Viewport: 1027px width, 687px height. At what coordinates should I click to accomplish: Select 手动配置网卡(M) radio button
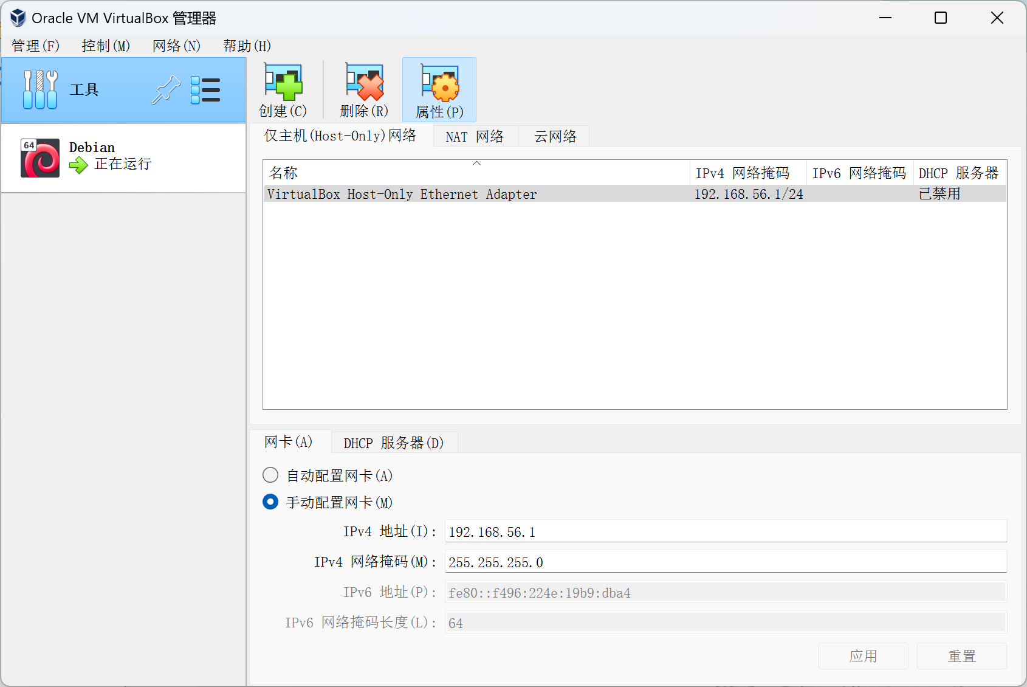(270, 502)
